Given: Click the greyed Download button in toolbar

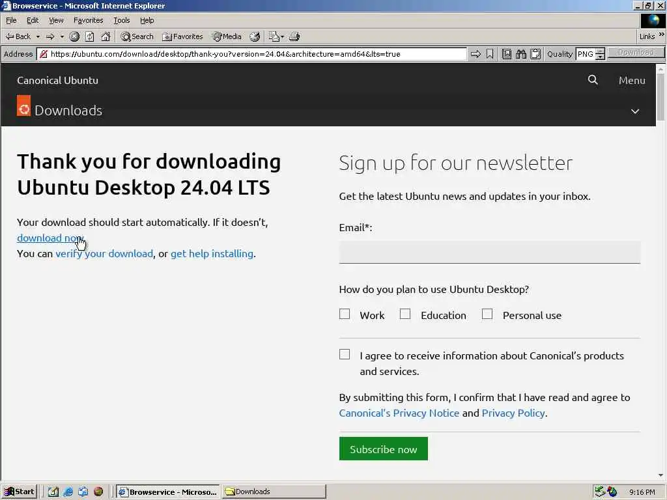Looking at the screenshot, I should click(x=636, y=52).
